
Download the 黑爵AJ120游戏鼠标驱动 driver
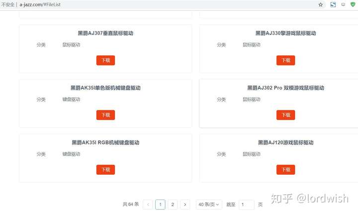pos(285,170)
